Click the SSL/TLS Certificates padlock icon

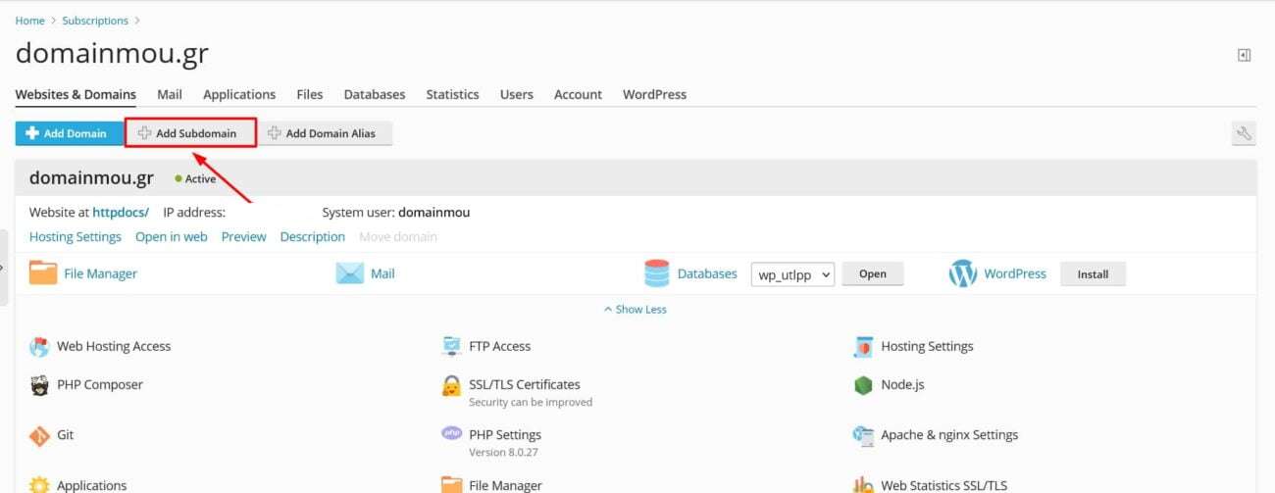pos(451,385)
